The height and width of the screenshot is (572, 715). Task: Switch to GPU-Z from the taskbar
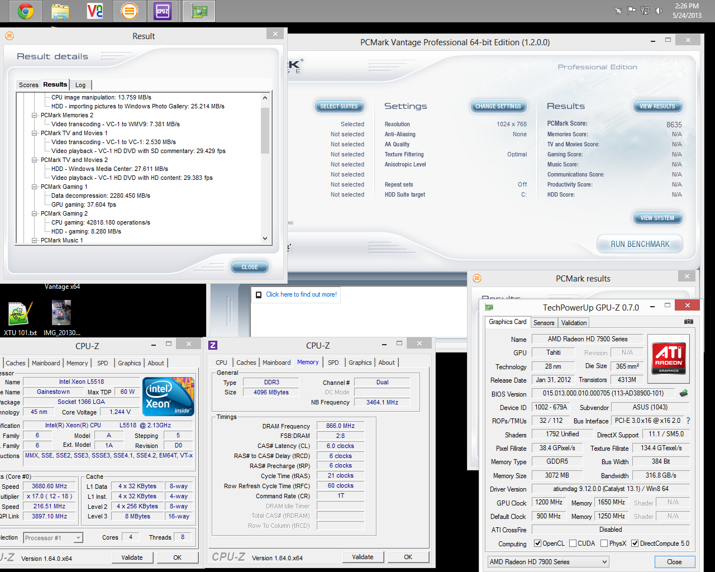(x=199, y=11)
